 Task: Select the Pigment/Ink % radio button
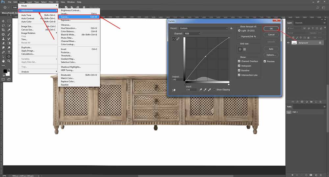[239, 36]
